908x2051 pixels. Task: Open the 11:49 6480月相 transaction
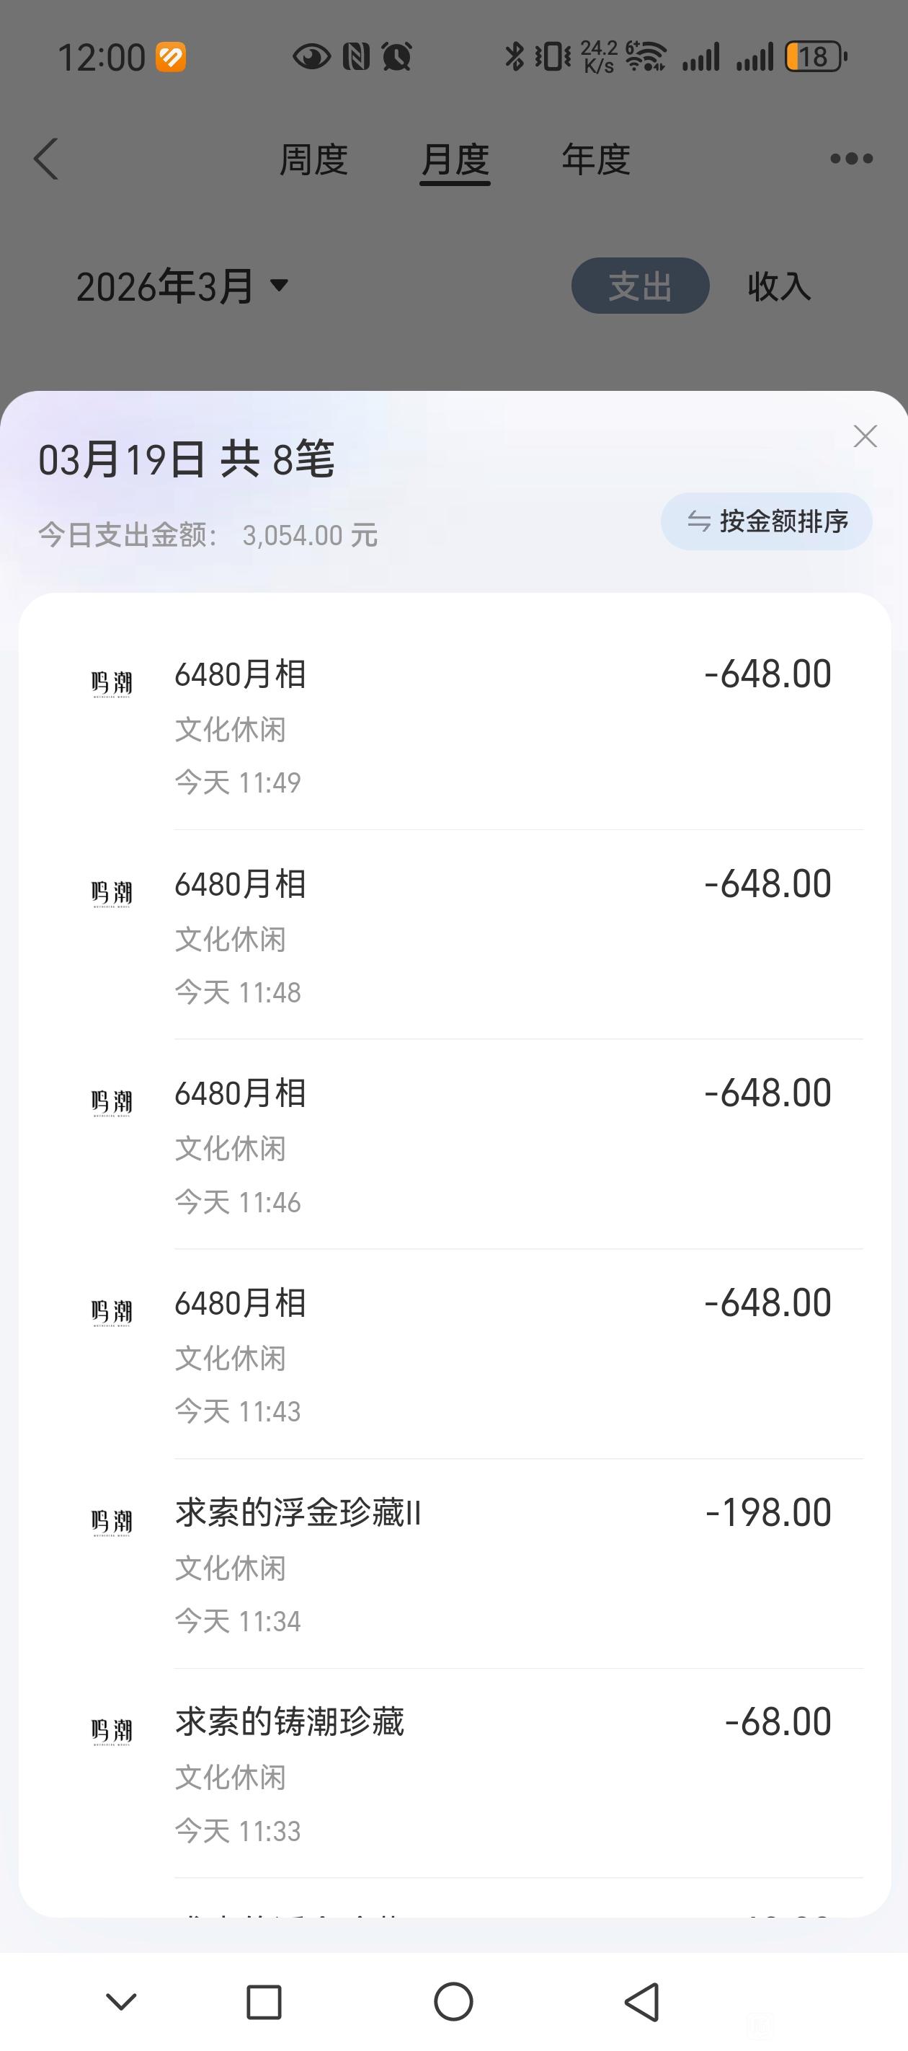[502, 725]
